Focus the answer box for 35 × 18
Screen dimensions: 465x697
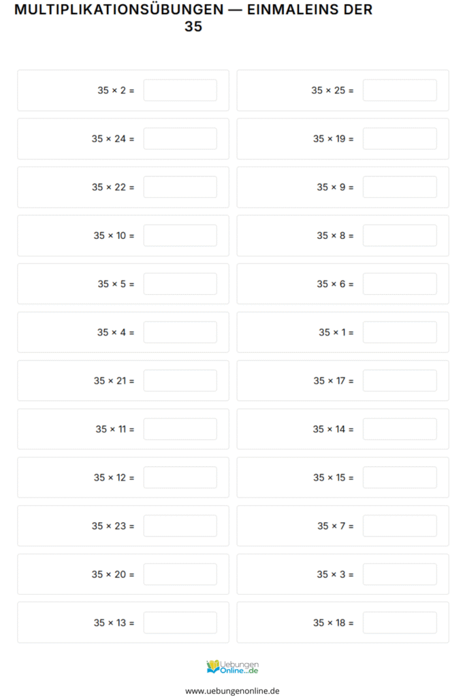399,622
